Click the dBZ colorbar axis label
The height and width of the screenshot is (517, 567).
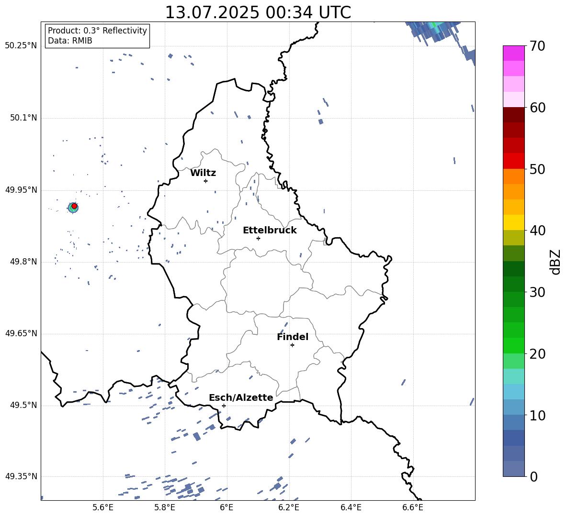click(556, 262)
